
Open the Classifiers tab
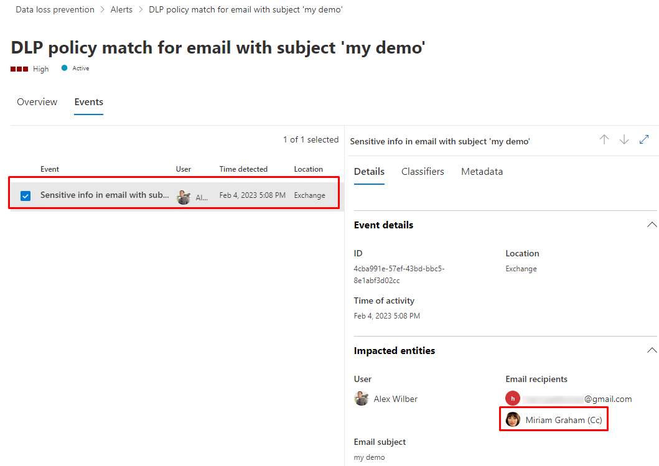[423, 172]
